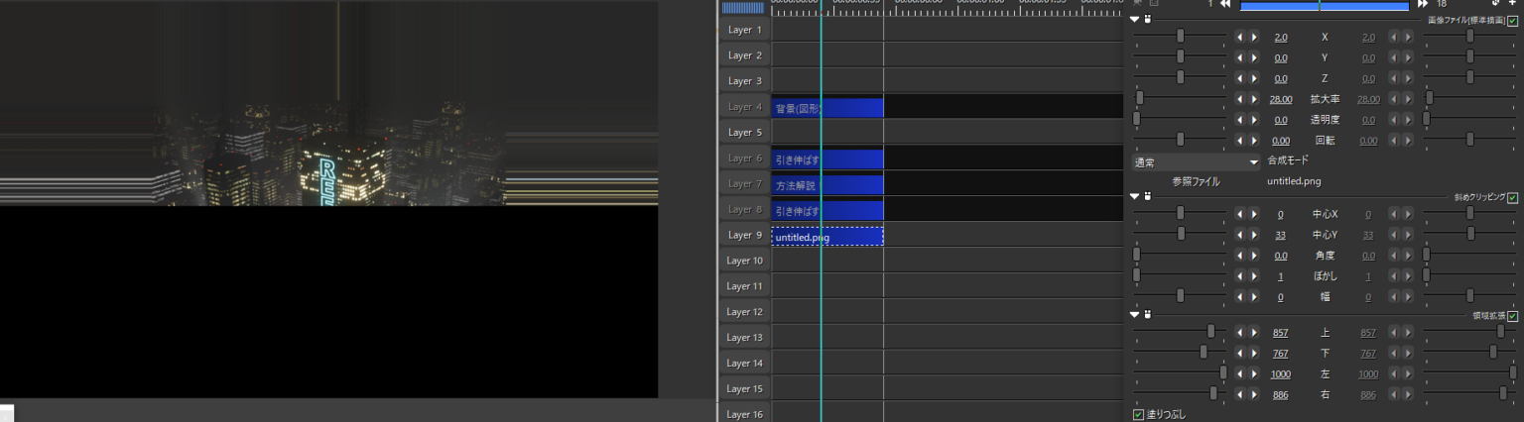Click the 参照ファイル button
The width and height of the screenshot is (1524, 422).
[x=1196, y=182]
